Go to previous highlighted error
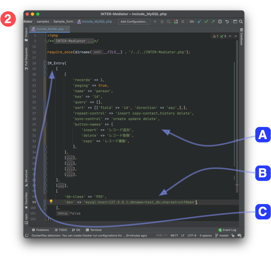 point(230,36)
